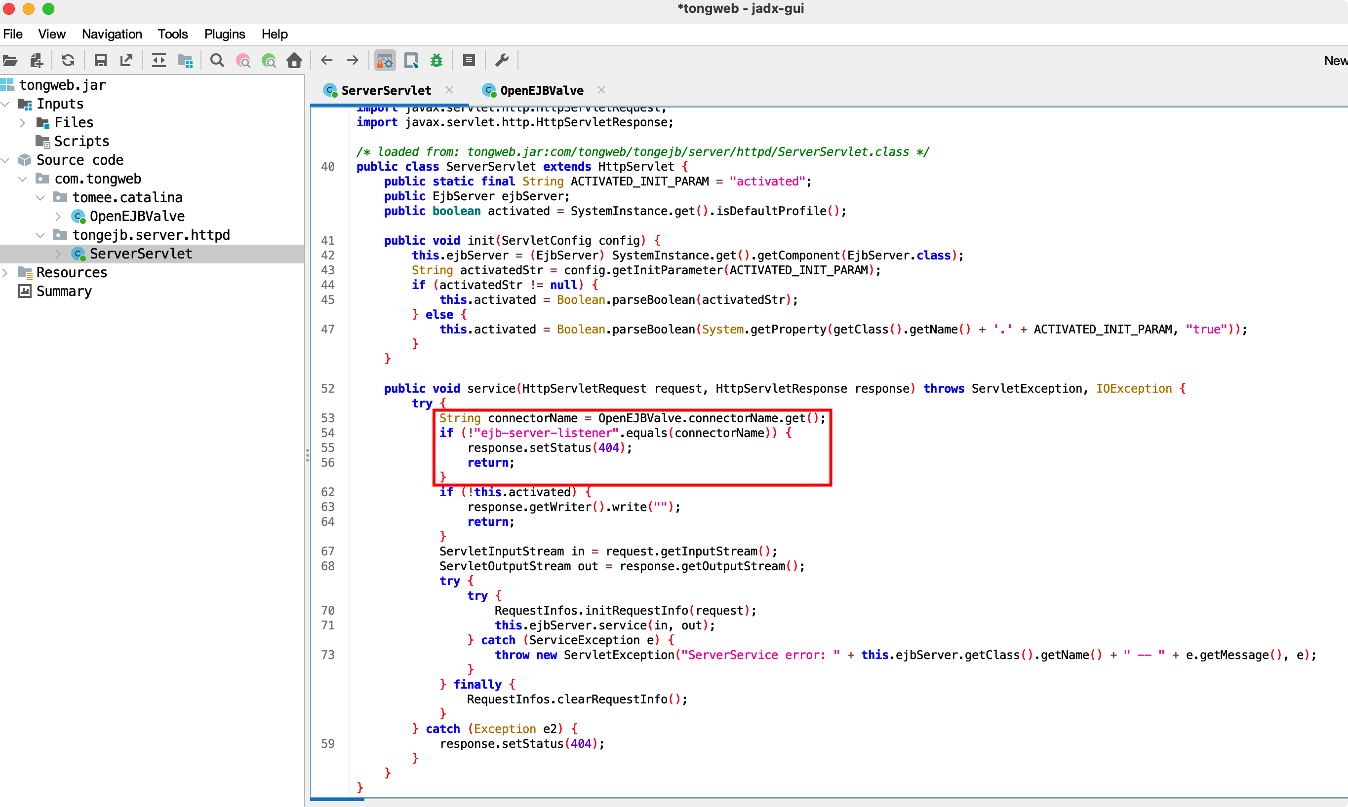Toggle flatten packages toolbar button
The image size is (1348, 807).
click(x=185, y=60)
